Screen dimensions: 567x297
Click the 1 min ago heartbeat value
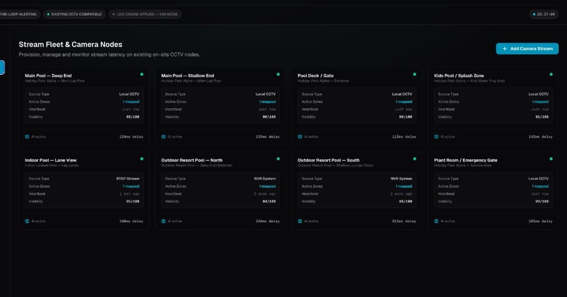[130, 194]
